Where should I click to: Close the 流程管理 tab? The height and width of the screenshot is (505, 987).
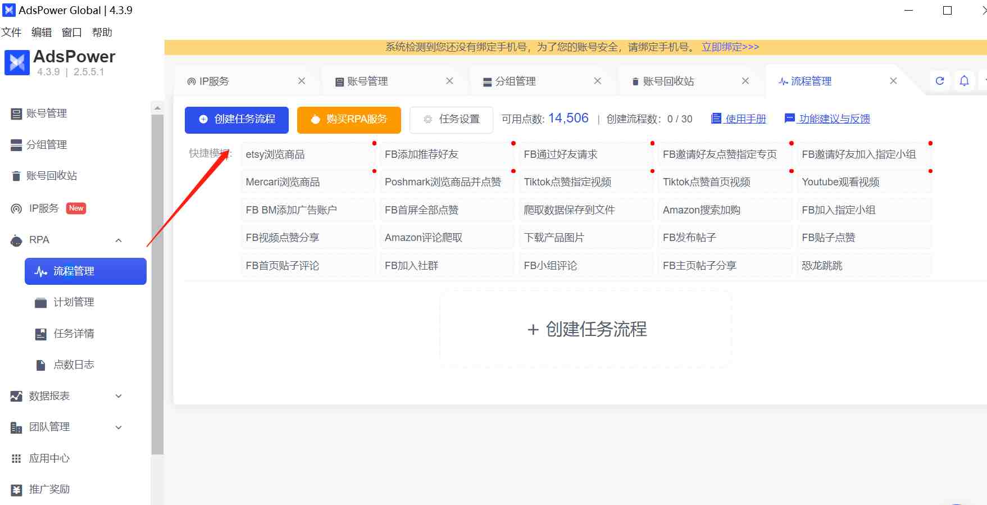(x=893, y=81)
